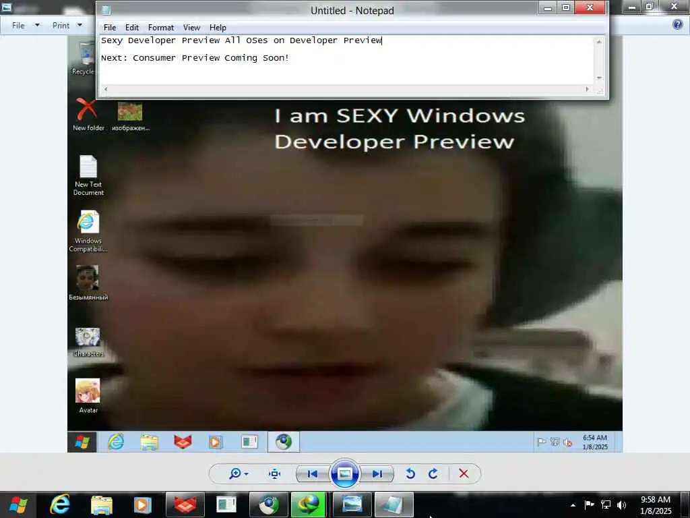Open the gray globe browser on bottom taskbar

pyautogui.click(x=268, y=505)
